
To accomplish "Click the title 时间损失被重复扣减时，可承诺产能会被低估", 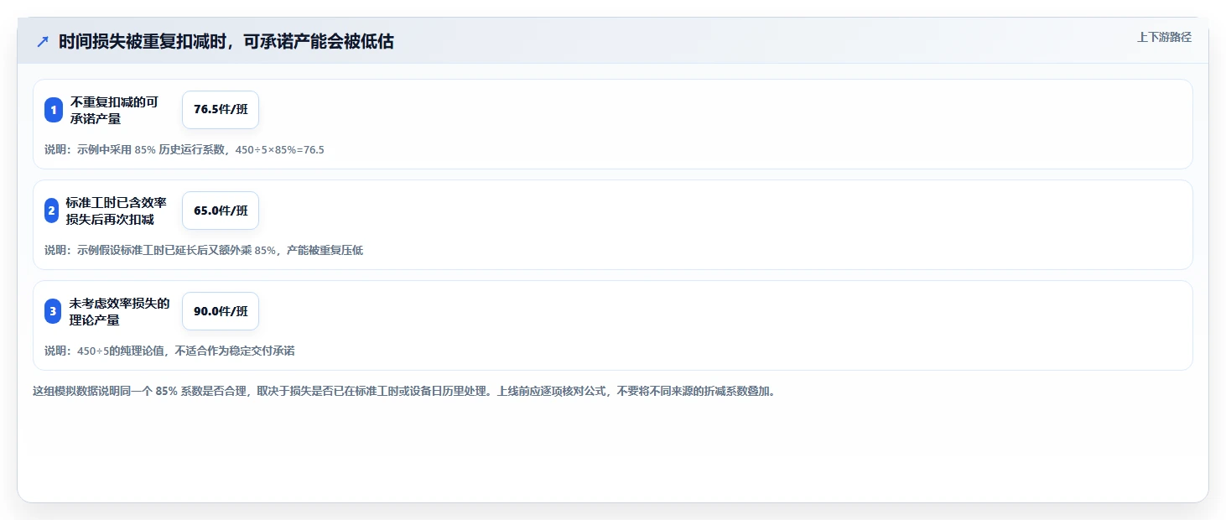I will click(x=226, y=42).
